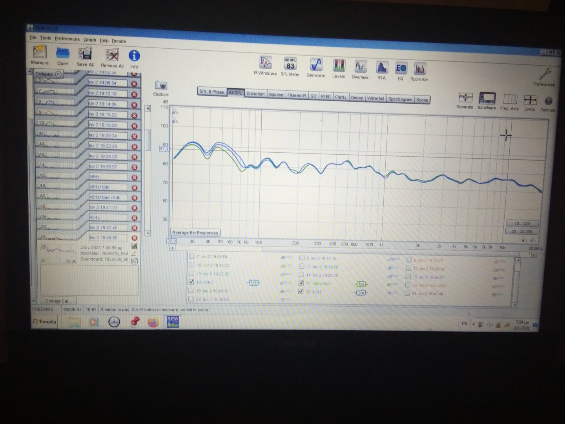Switch to the Waterfall tab
The height and width of the screenshot is (424, 565).
(375, 98)
